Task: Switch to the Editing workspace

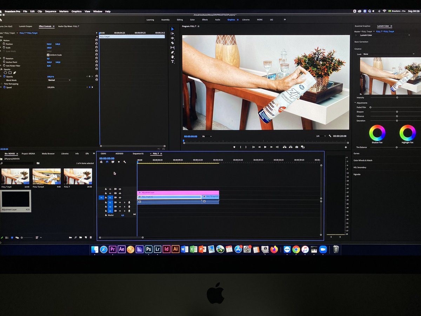Action: [180, 20]
